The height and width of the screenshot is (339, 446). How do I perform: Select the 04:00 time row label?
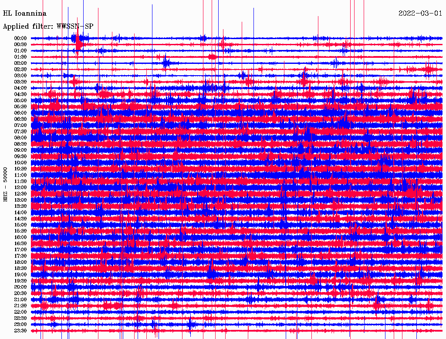tap(20, 88)
